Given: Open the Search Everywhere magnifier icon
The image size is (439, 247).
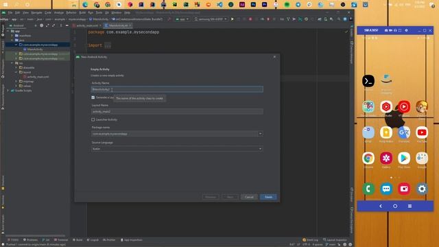Looking at the screenshot, I should pyautogui.click(x=339, y=19).
